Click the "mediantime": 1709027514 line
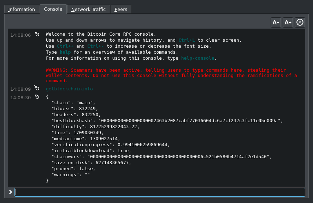Screen dimensions: 313x203 [x=86, y=138]
